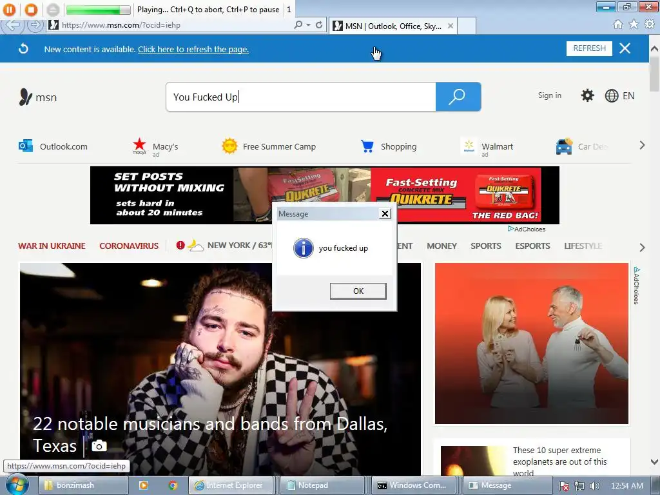Viewport: 660px width, 495px height.
Task: Select SPORTS news category
Action: tap(486, 246)
